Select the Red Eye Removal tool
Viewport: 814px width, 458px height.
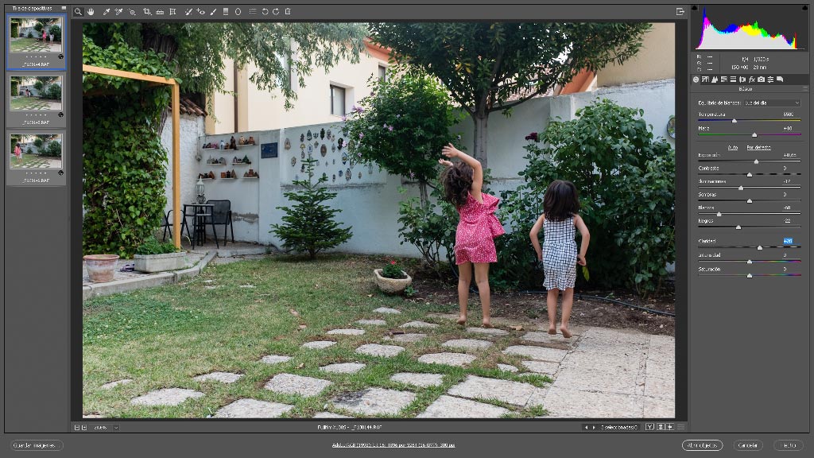click(x=201, y=11)
